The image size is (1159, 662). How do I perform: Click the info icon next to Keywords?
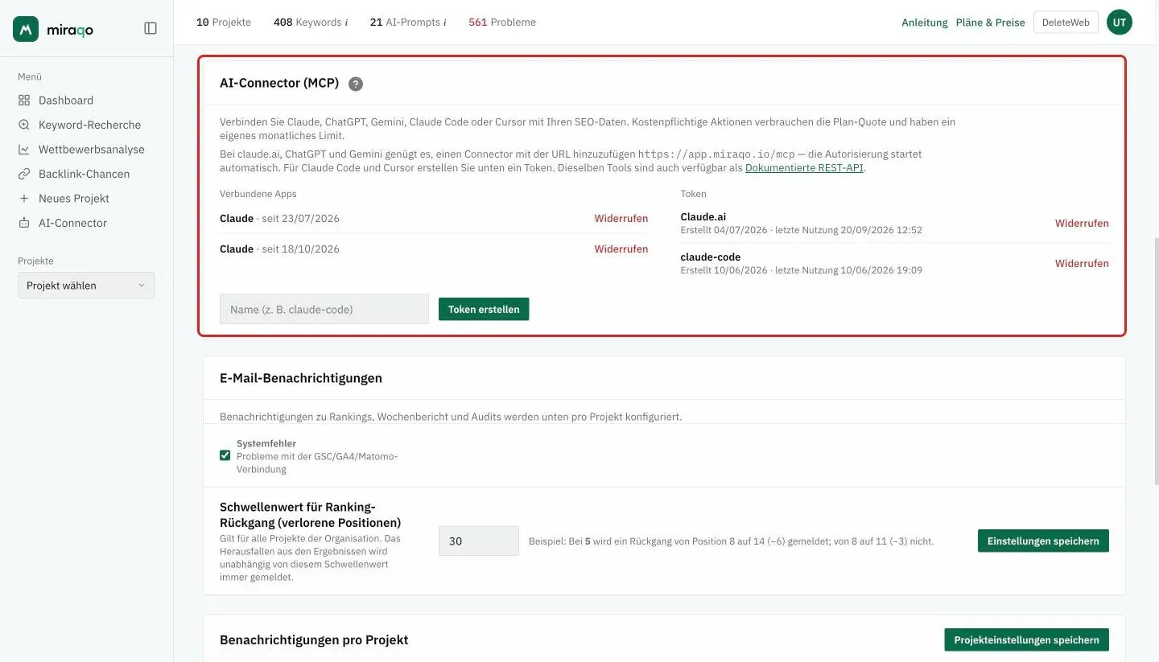click(346, 23)
